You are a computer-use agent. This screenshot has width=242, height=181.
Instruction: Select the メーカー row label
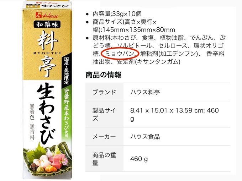click(x=104, y=137)
